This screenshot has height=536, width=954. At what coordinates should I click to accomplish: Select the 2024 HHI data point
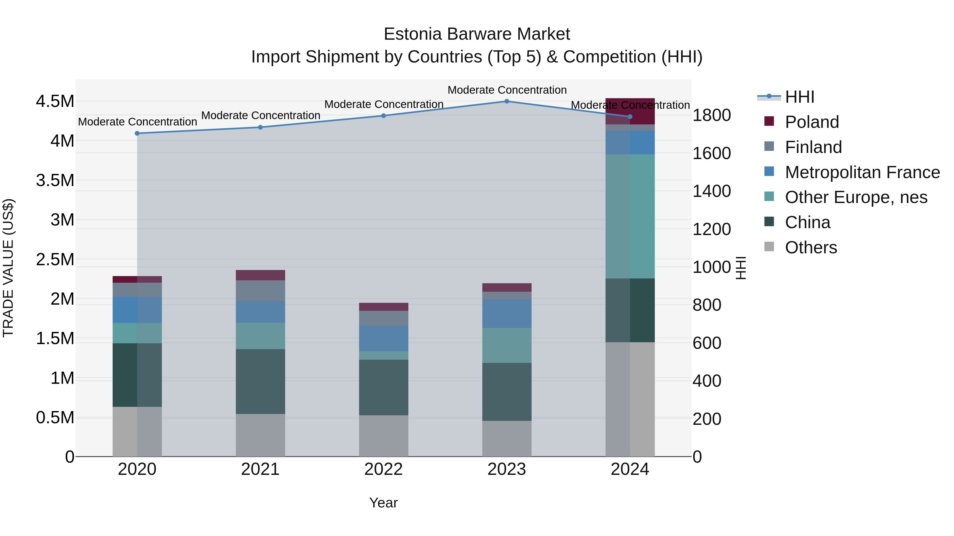tap(630, 117)
